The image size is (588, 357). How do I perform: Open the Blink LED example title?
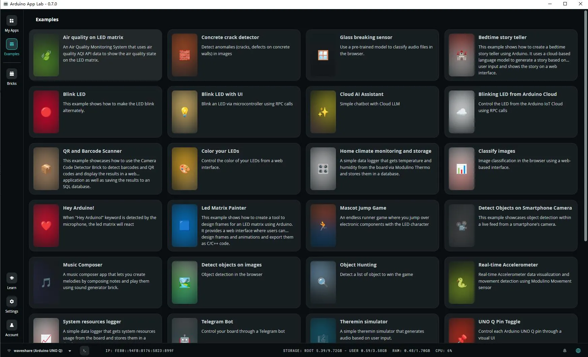coord(74,94)
